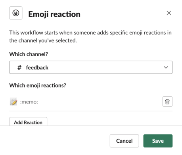Click the :memo: shortcode text
Viewport: 182px width, 155px height.
(29, 102)
